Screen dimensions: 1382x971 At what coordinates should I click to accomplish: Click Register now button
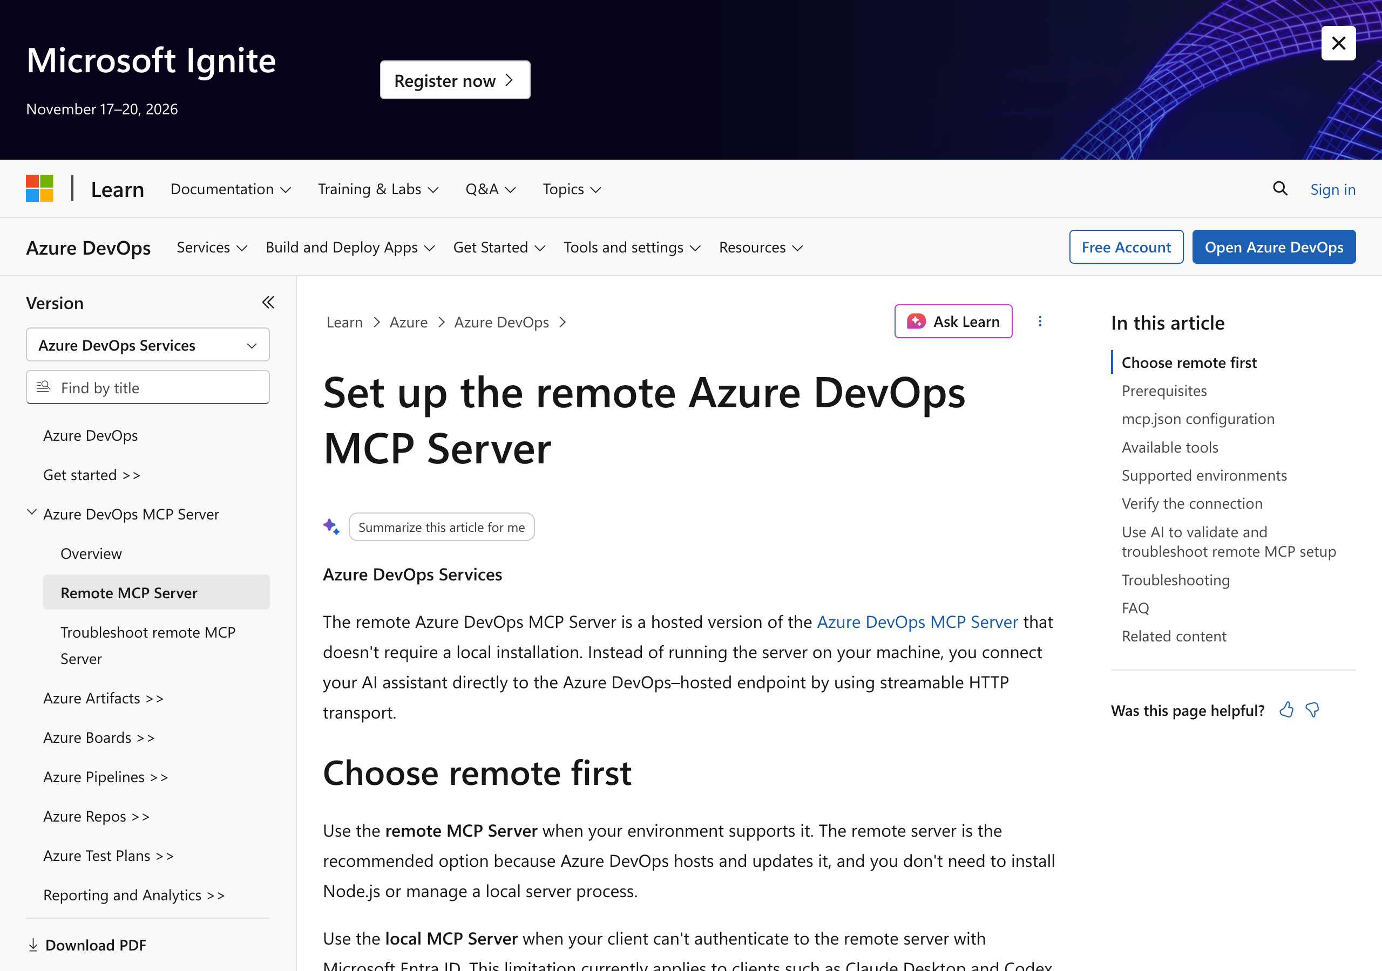tap(455, 80)
